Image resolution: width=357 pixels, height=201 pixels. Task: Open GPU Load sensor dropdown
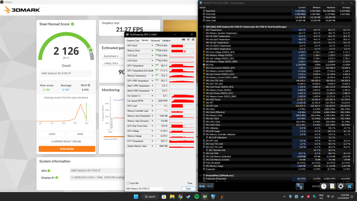152,106
